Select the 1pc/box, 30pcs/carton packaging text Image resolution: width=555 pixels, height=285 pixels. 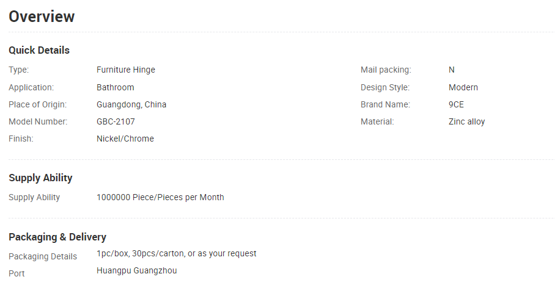coord(176,253)
